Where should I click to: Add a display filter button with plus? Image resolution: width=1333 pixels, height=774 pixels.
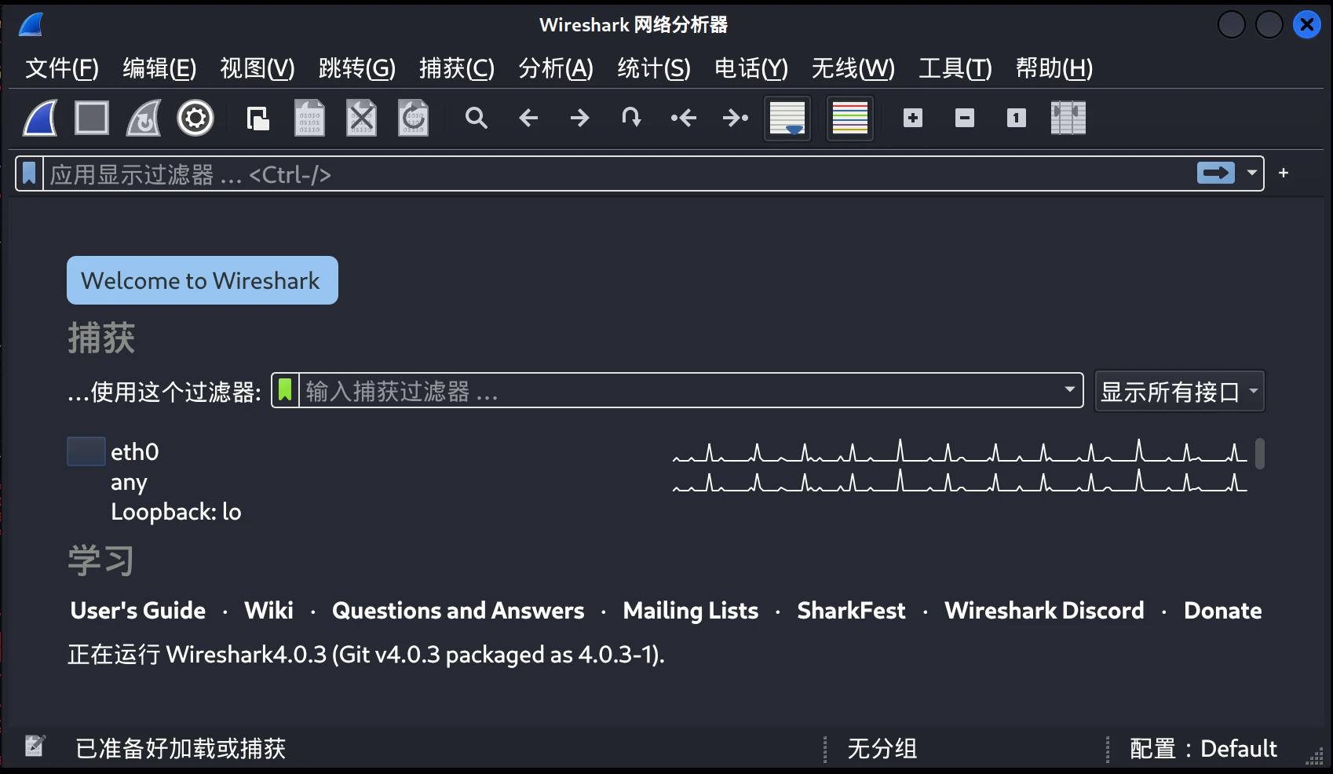click(1284, 173)
